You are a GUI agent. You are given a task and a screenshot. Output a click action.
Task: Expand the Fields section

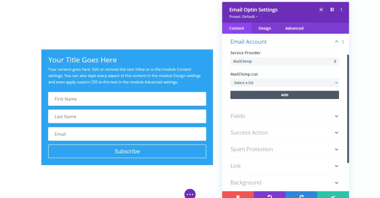pos(285,116)
